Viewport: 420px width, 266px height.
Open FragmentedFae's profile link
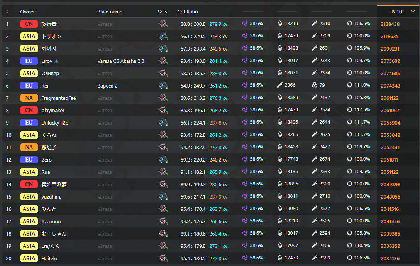(58, 98)
